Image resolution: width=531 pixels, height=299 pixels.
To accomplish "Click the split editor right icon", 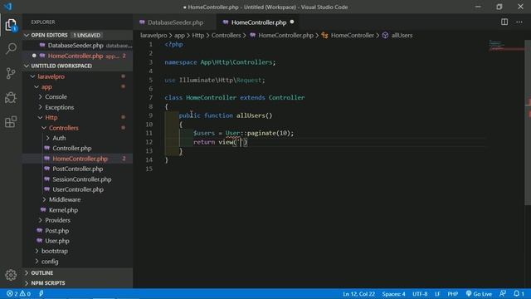I will point(504,22).
